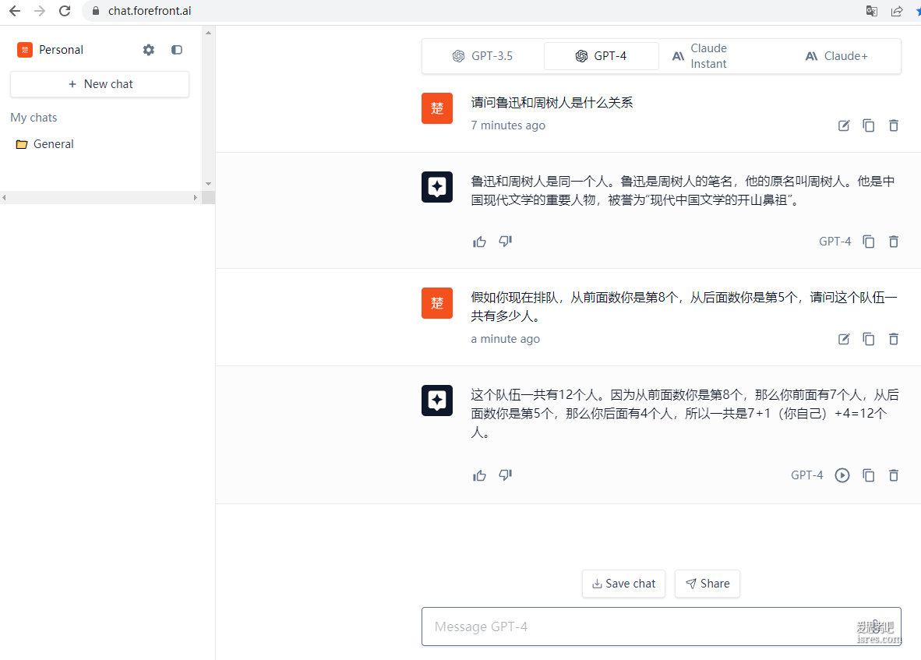Edit the queue question message
This screenshot has width=921, height=660.
pyautogui.click(x=843, y=339)
